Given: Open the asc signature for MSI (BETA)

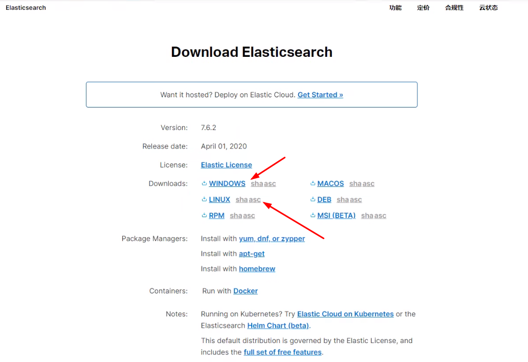Looking at the screenshot, I should [x=380, y=216].
